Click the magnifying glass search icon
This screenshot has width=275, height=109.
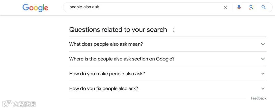click(264, 7)
